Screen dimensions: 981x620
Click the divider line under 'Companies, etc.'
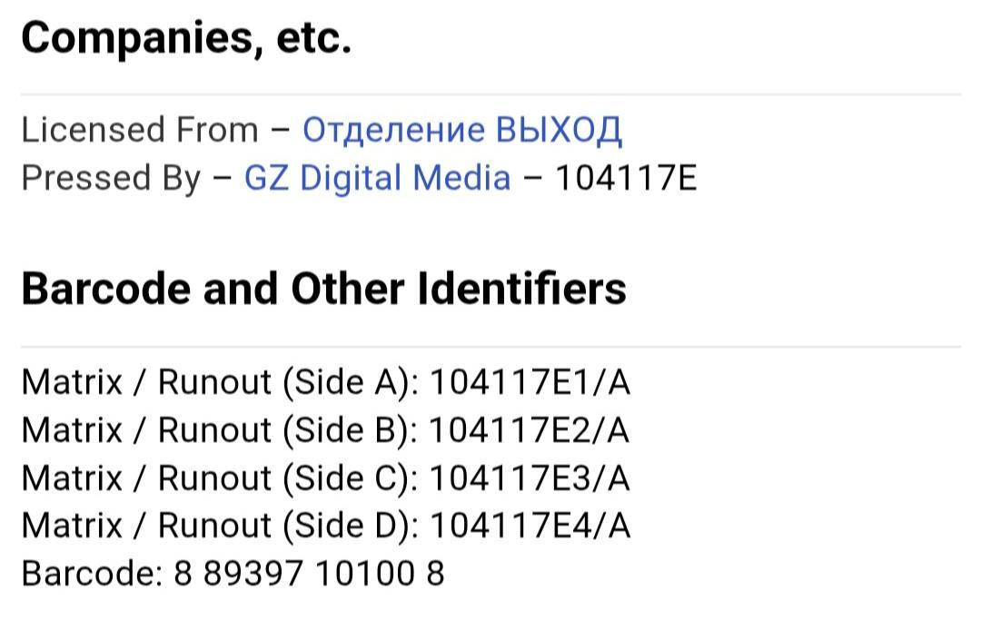(490, 94)
